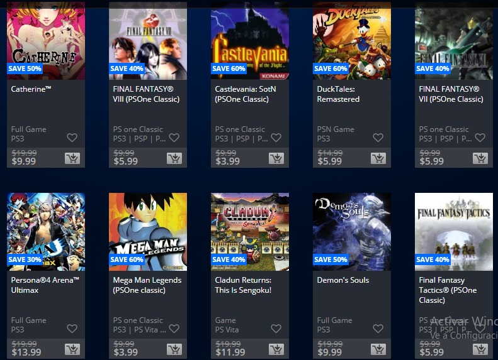Image resolution: width=498 pixels, height=360 pixels.
Task: Select the Catherine cover image
Action: point(46,41)
